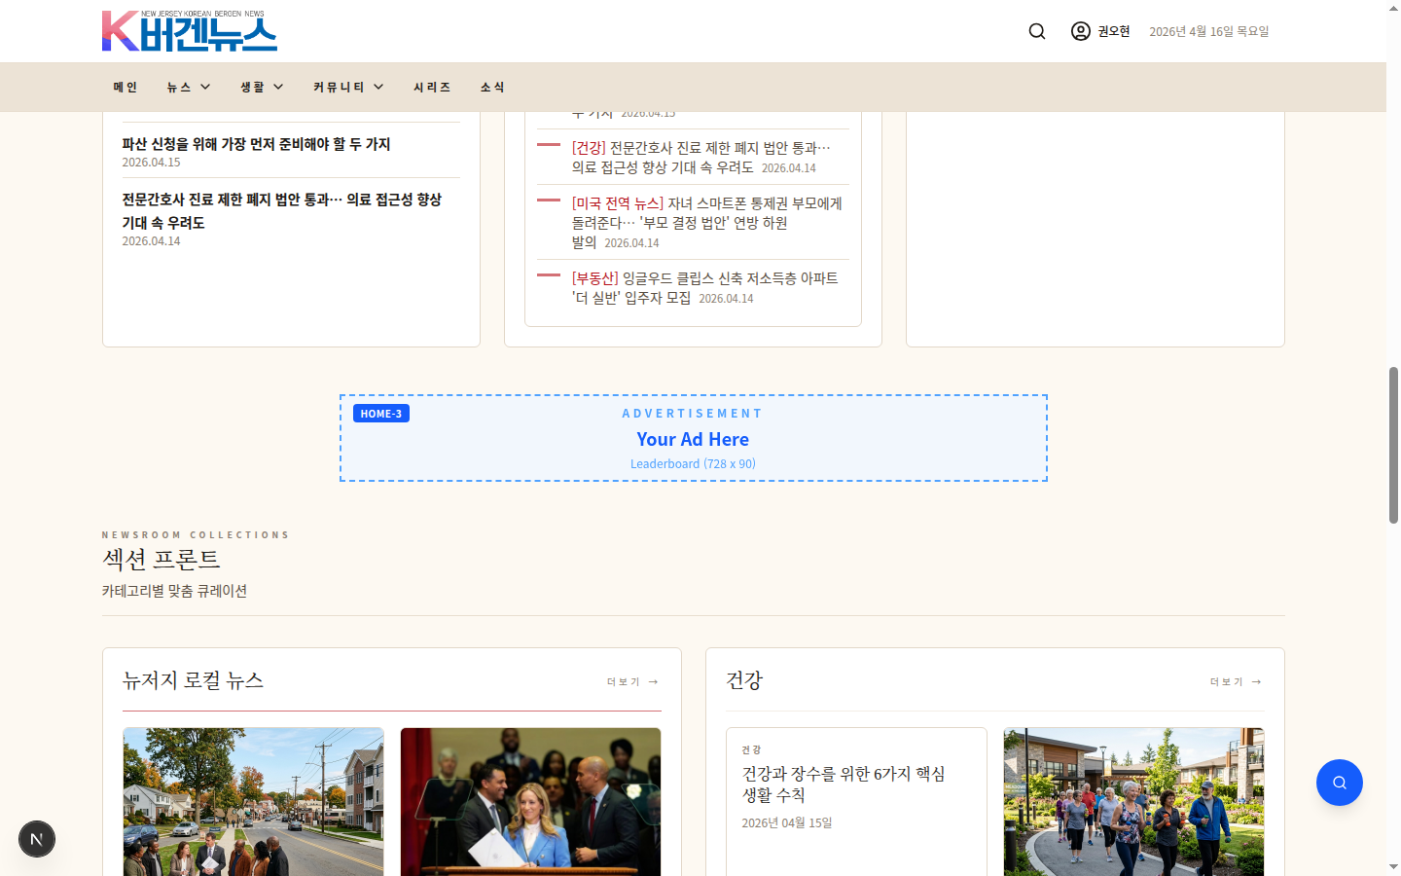Expand the 커뮤니티 dropdown chevron
Image resolution: width=1401 pixels, height=876 pixels.
(378, 87)
